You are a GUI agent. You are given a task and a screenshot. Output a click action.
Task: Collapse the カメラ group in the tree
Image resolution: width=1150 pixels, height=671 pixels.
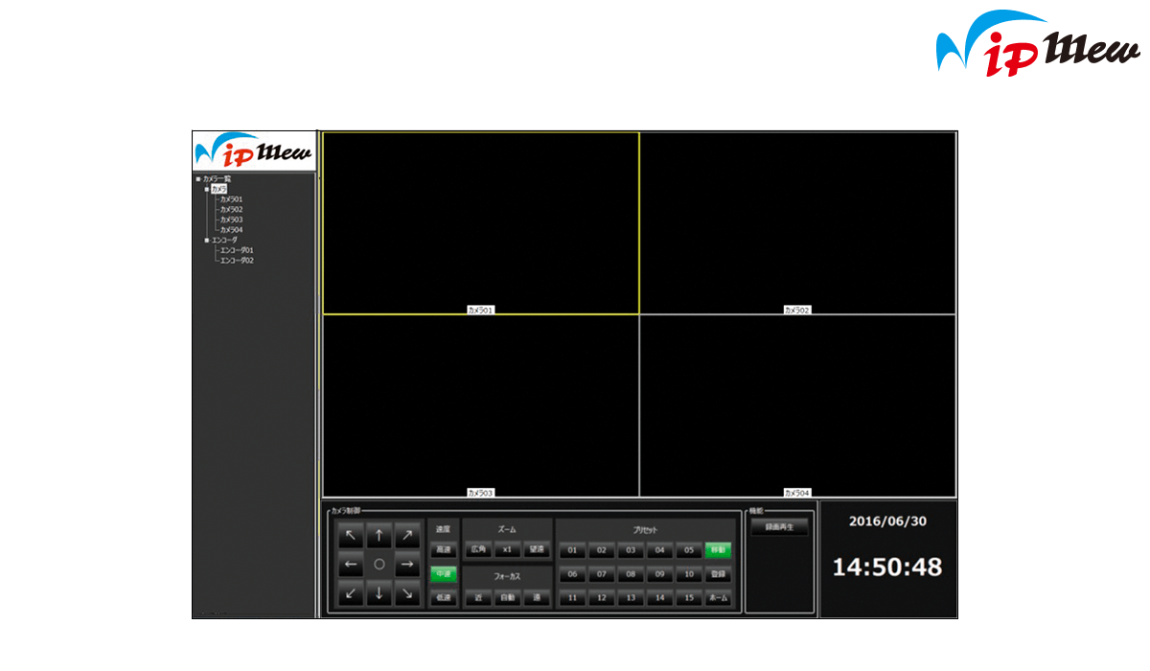point(206,190)
